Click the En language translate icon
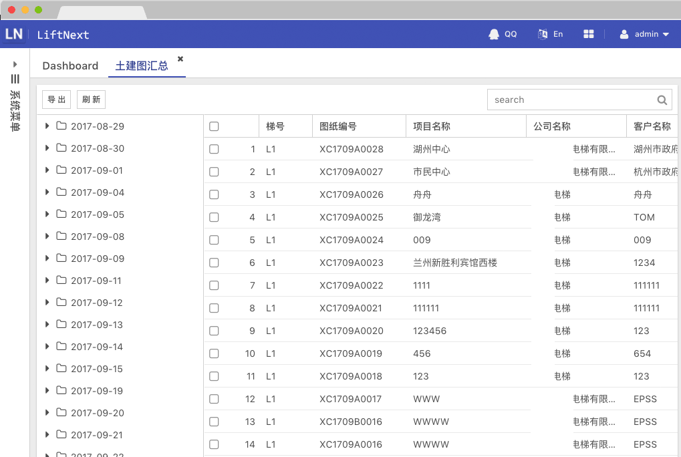The image size is (681, 457). (x=543, y=34)
